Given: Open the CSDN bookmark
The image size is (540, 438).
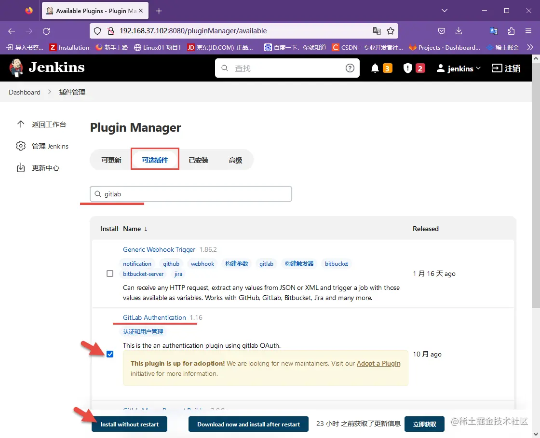Looking at the screenshot, I should (367, 47).
